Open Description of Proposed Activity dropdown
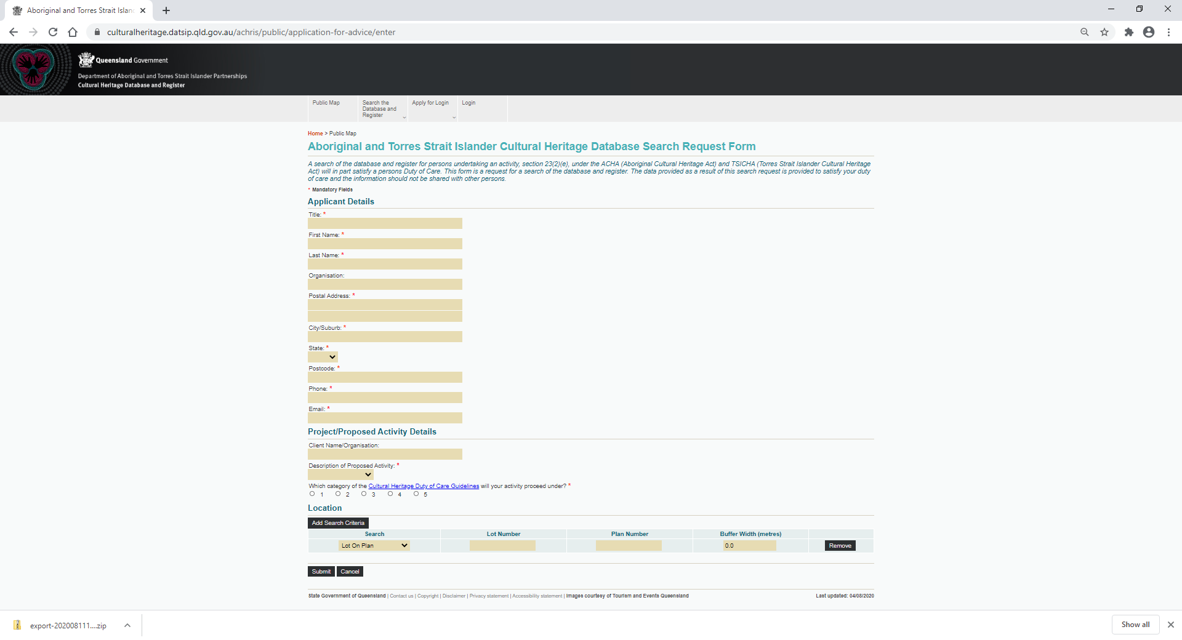Screen dimensions: 1182x640 [x=340, y=474]
